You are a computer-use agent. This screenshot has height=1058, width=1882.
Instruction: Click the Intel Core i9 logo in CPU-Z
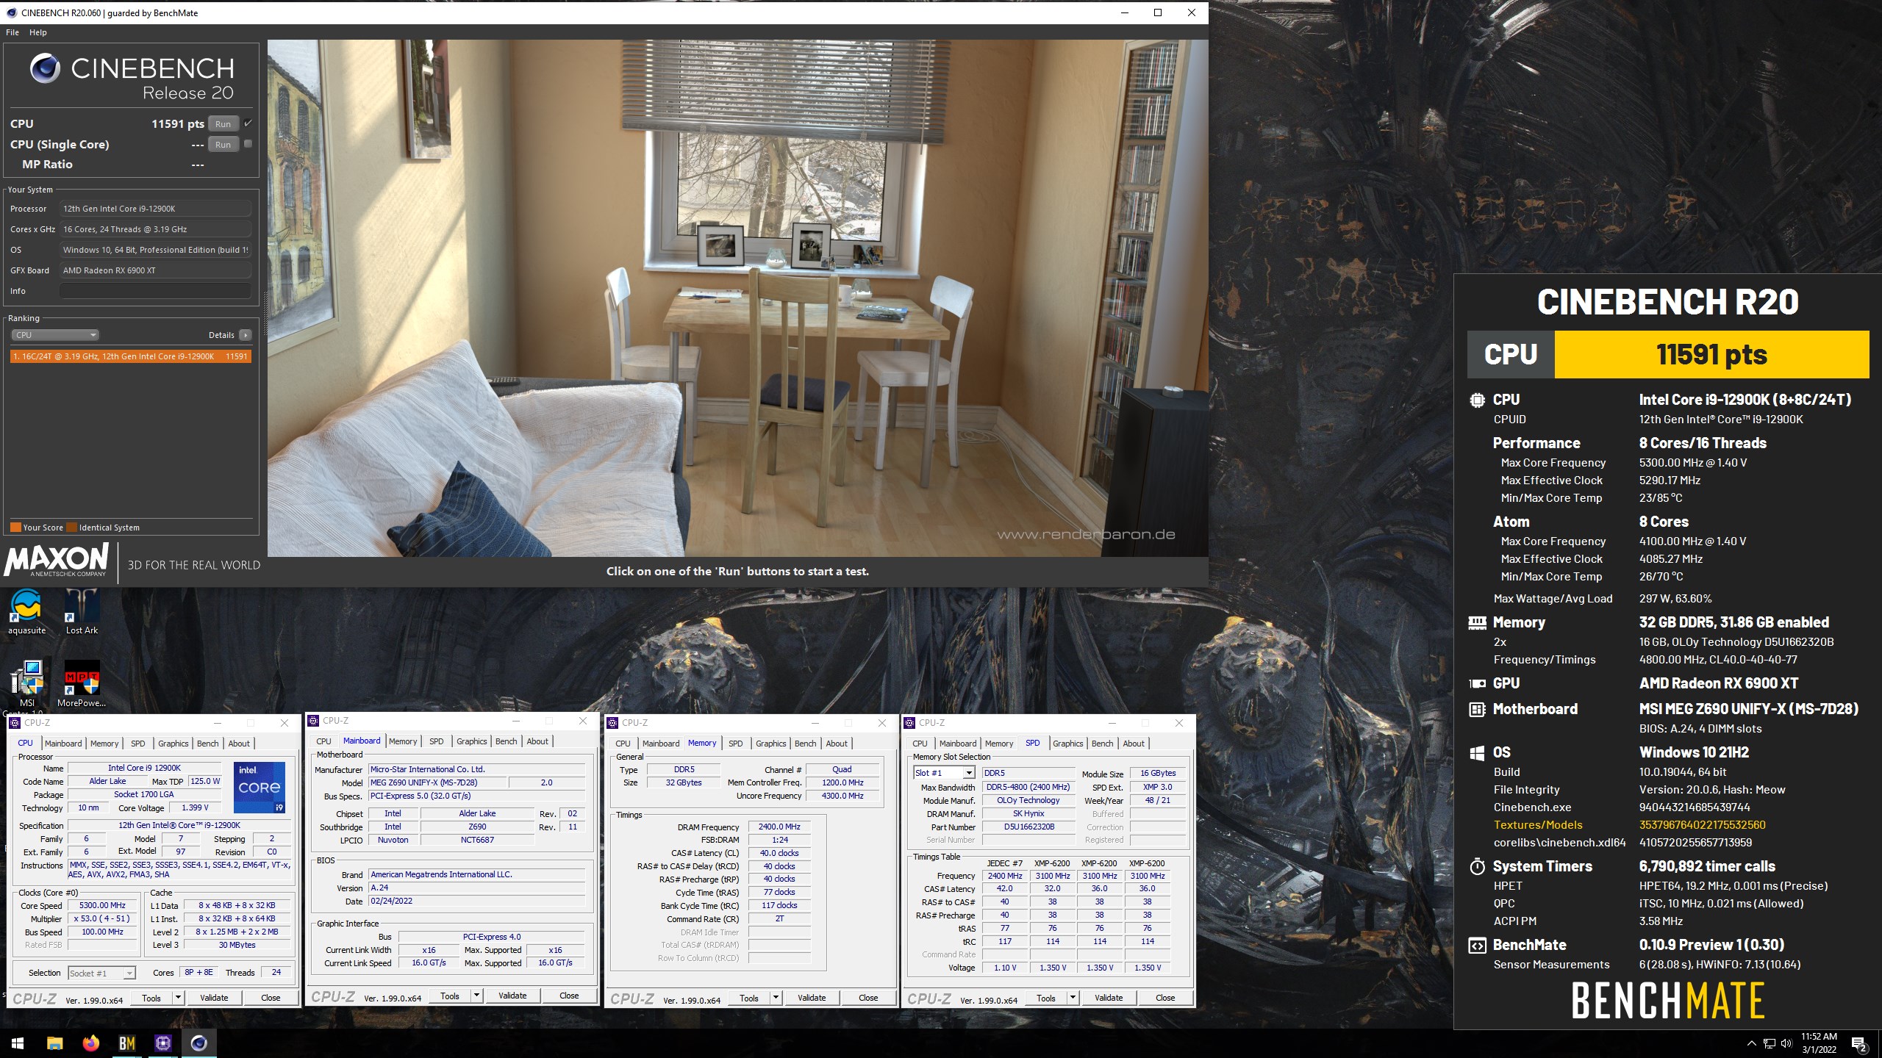(x=260, y=787)
